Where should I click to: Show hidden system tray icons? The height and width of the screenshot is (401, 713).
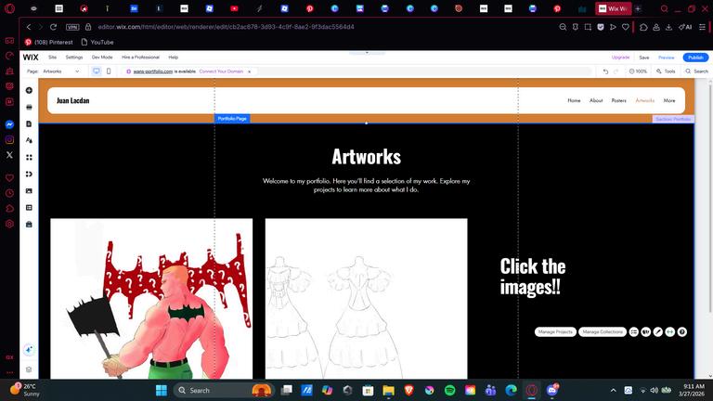(613, 390)
